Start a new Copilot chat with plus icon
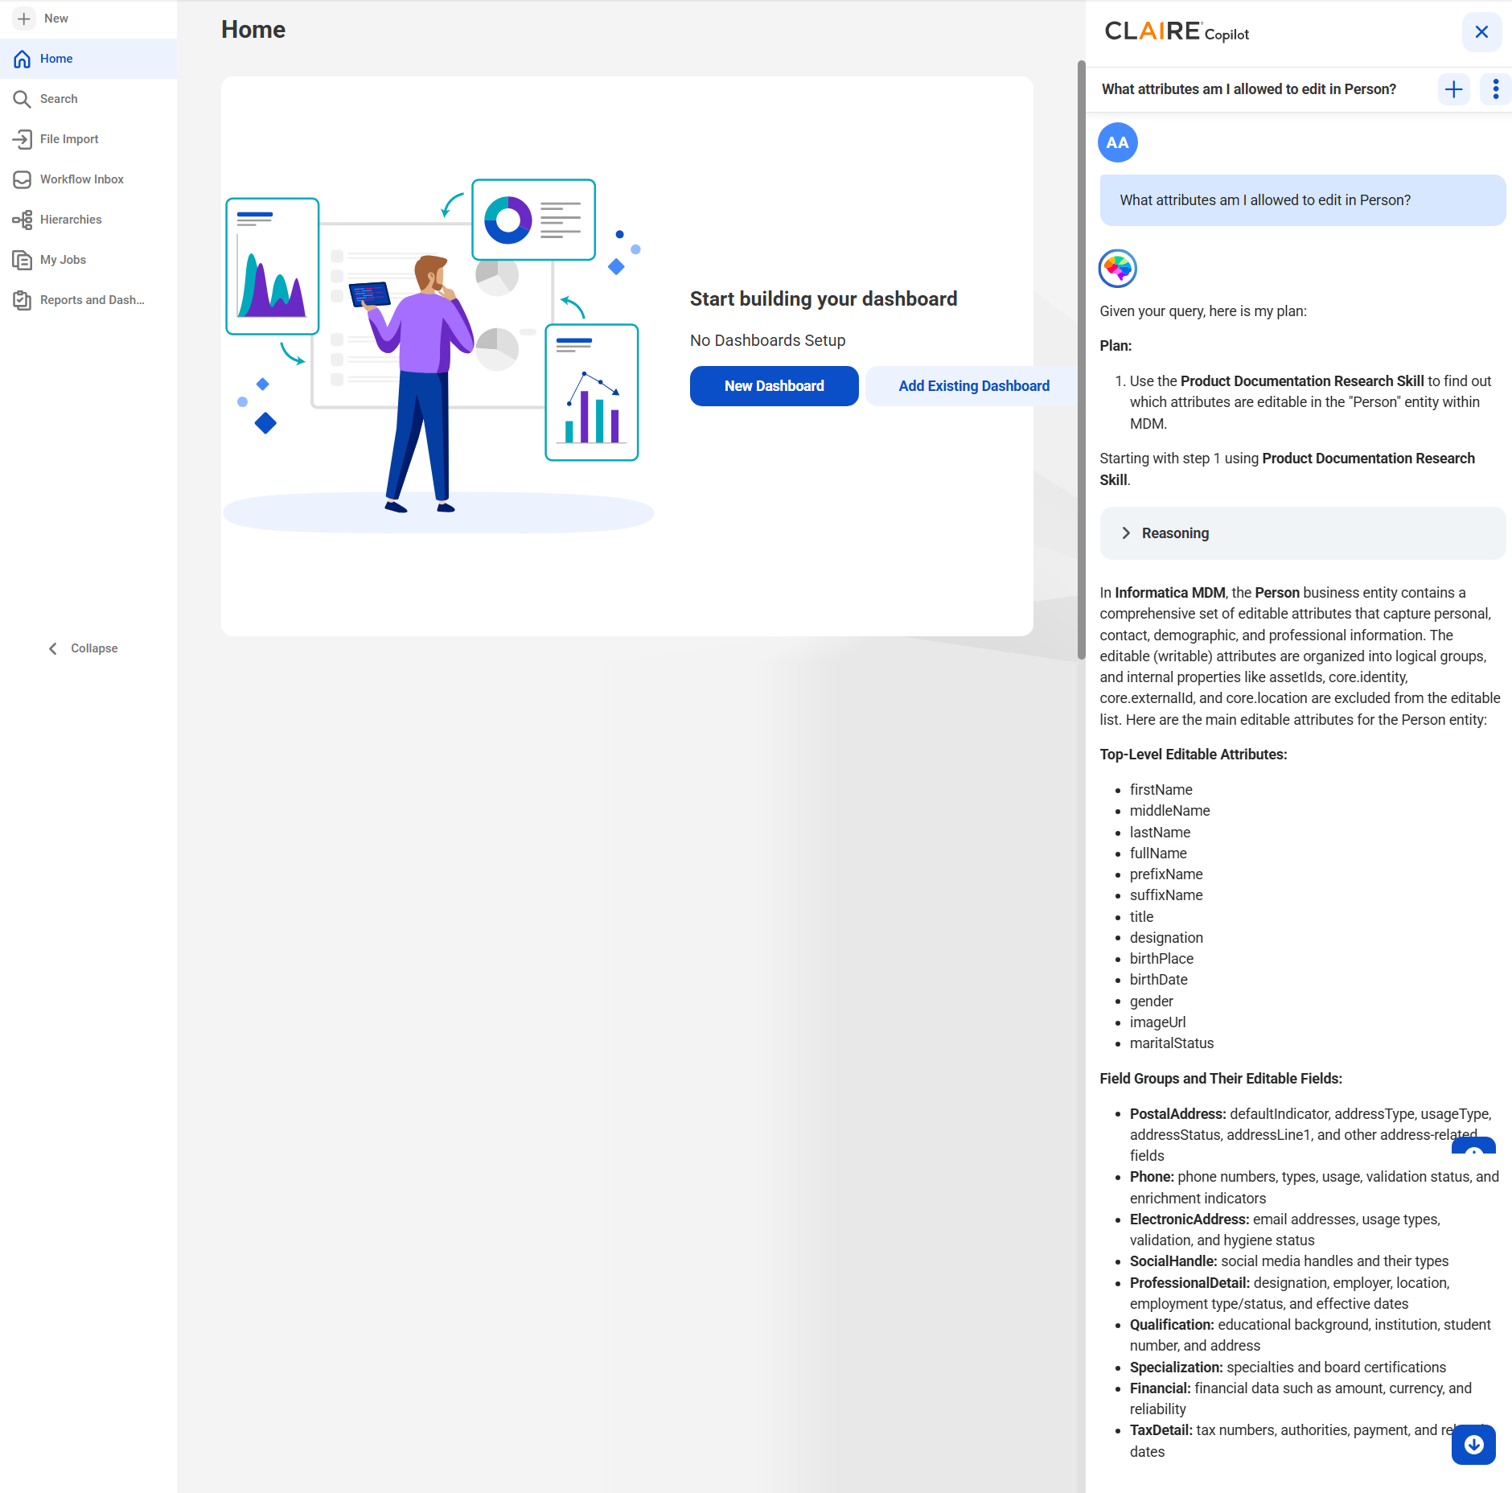The height and width of the screenshot is (1493, 1512). point(1453,89)
